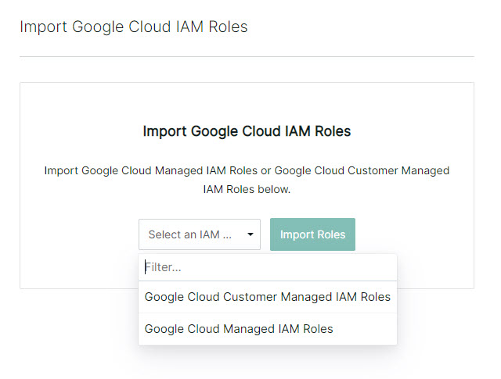Click the page title Import Google Cloud IAM Roles
The height and width of the screenshot is (379, 501).
134,27
